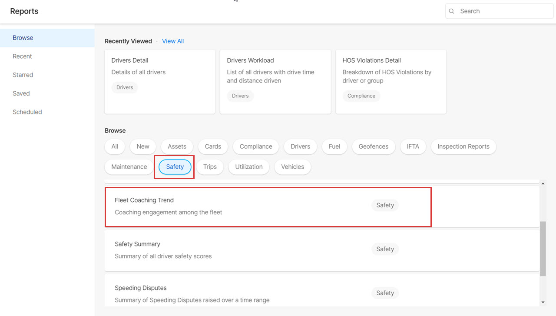Open the Drivers Workload report card
556x316 pixels.
pyautogui.click(x=275, y=82)
